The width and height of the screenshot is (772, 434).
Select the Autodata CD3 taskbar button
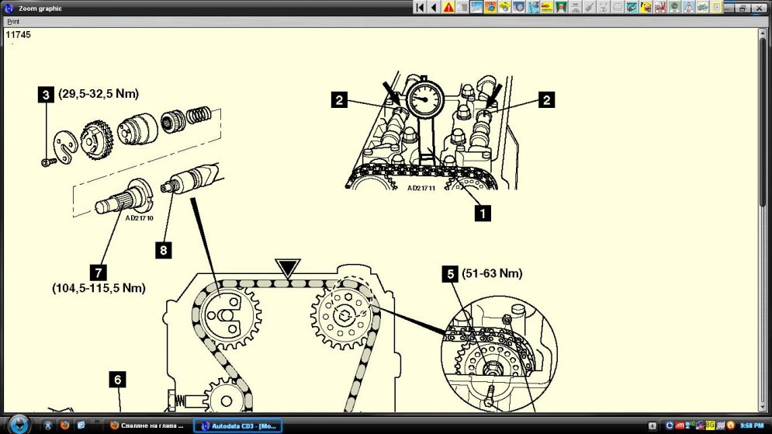237,425
